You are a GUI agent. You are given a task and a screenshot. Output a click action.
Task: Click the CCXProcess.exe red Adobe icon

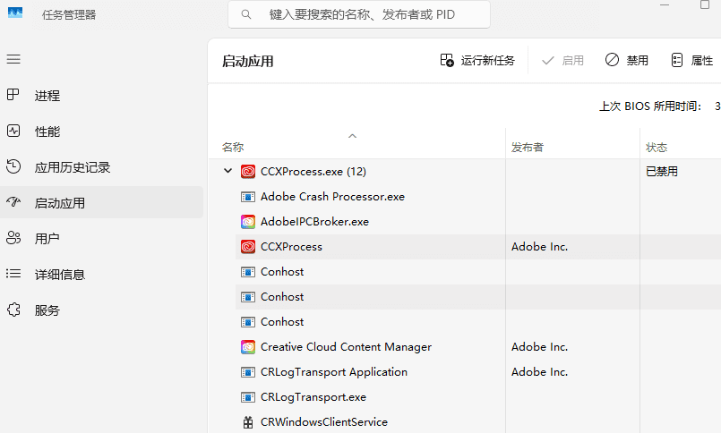248,172
